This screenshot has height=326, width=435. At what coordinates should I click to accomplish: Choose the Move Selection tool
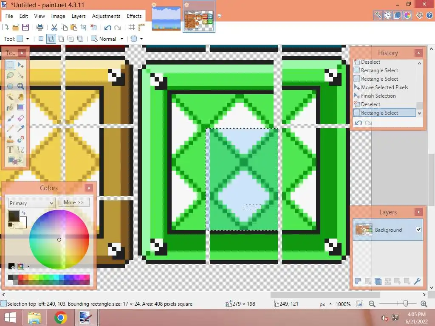pos(20,76)
